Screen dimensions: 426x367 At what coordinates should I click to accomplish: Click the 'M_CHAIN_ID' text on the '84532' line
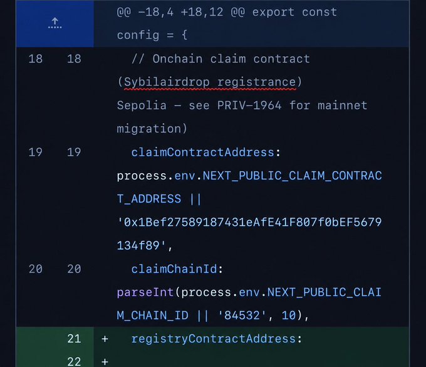pyautogui.click(x=152, y=316)
